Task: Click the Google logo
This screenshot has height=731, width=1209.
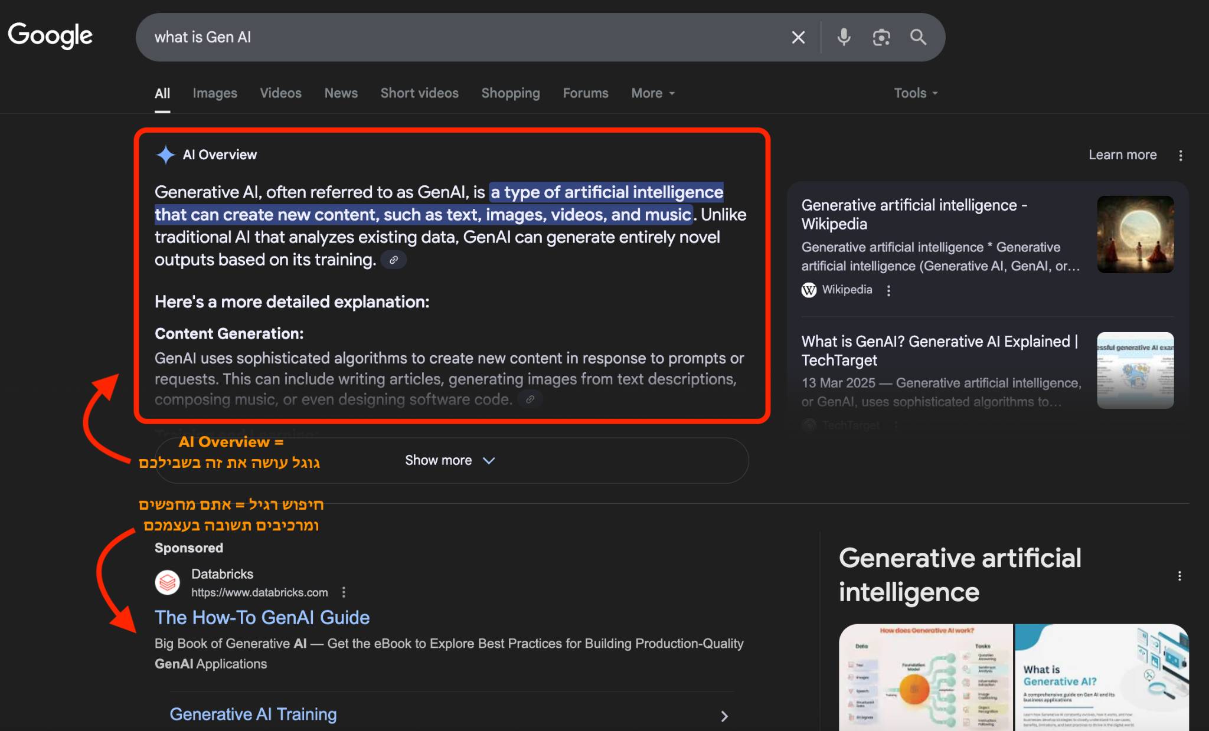Action: pos(50,36)
